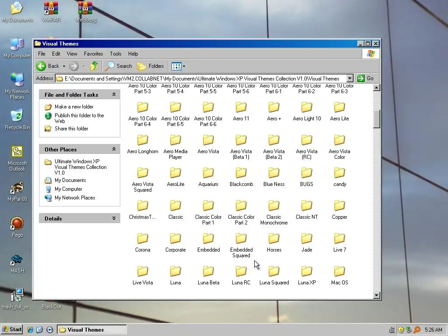The width and height of the screenshot is (448, 336).
Task: Select the Aero Vista (Beta 1) folder
Action: (x=241, y=147)
